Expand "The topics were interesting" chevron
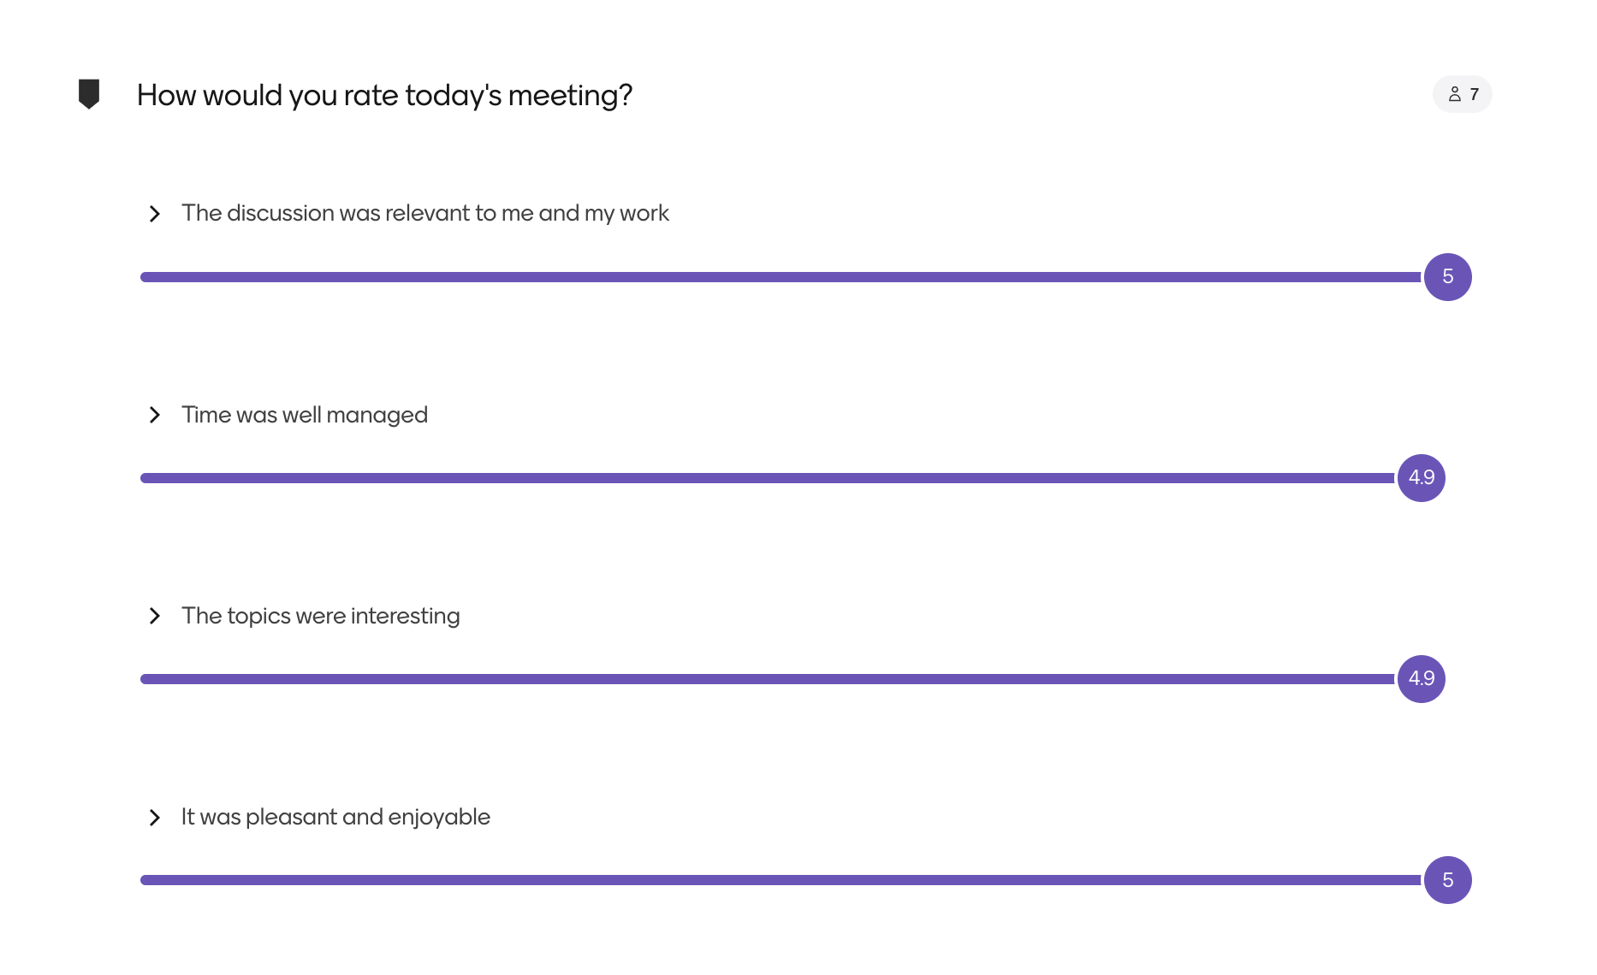The width and height of the screenshot is (1597, 975). click(x=155, y=616)
